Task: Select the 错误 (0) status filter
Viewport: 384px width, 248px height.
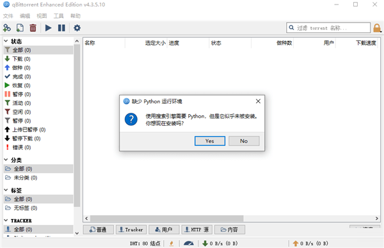Action: [x=38, y=147]
